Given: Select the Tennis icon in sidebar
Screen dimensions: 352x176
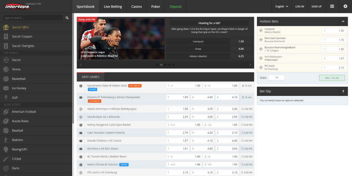Looking at the screenshot, I should click(6, 70).
